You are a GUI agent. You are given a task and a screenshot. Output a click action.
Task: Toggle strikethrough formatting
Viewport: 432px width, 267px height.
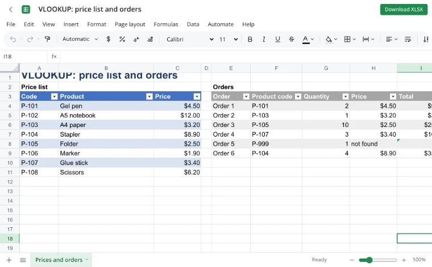292,39
